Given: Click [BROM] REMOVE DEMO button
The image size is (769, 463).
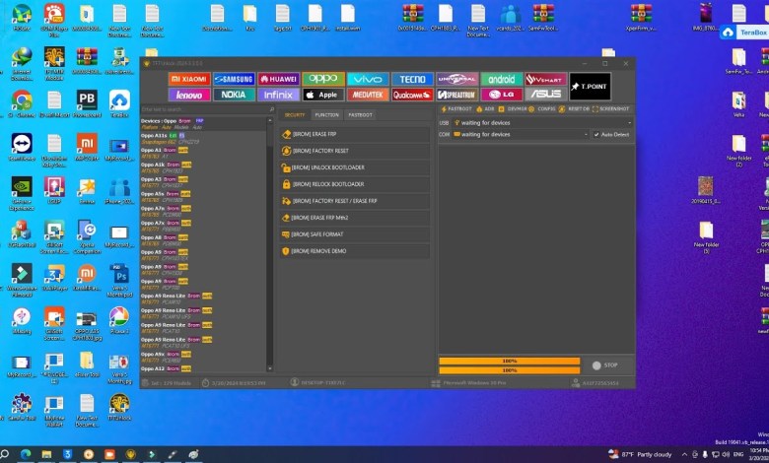Looking at the screenshot, I should (355, 250).
